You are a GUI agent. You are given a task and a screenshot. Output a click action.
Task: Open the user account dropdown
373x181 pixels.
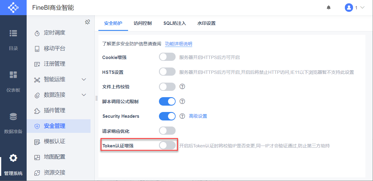[x=355, y=8]
